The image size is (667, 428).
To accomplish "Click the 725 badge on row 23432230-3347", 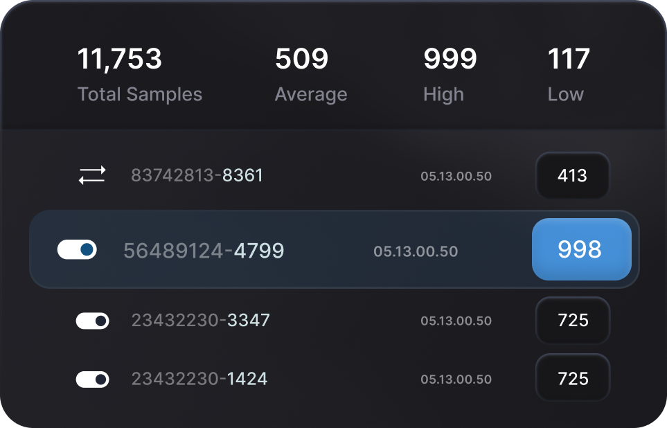I will coord(573,320).
